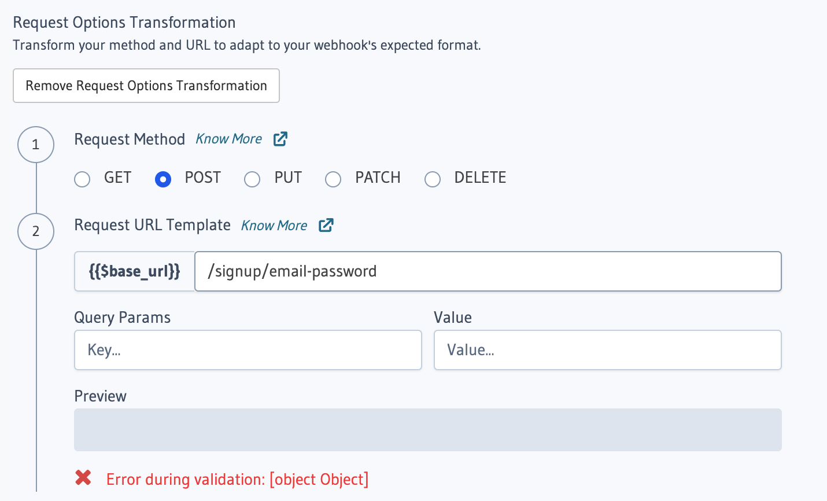Click the Query Params Key input
827x501 pixels.
[248, 349]
